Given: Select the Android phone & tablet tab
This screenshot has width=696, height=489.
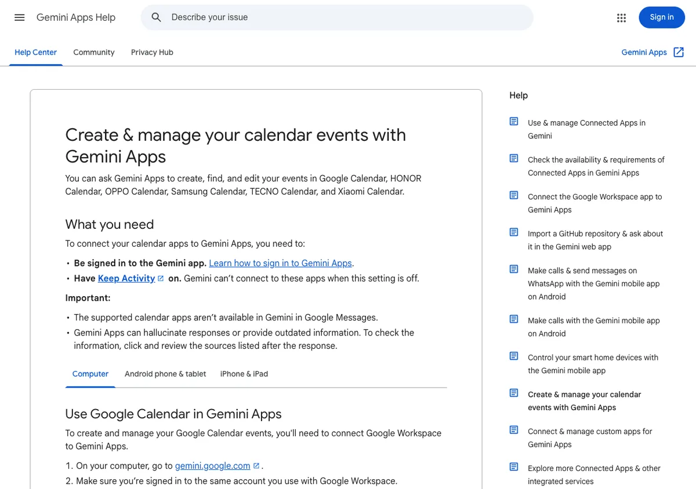Looking at the screenshot, I should tap(165, 374).
